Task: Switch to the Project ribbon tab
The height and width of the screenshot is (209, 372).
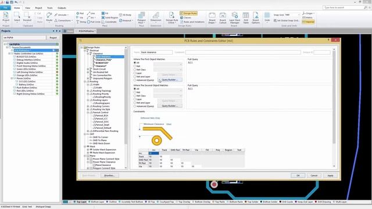Action: pos(38,8)
